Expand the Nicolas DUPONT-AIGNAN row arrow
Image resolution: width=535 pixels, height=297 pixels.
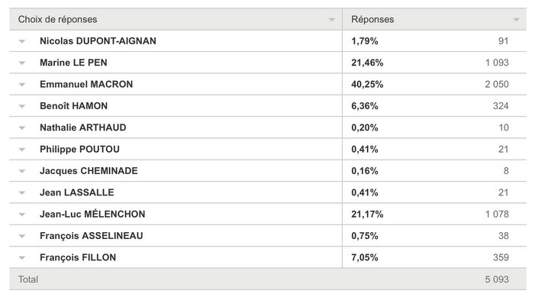(x=22, y=41)
